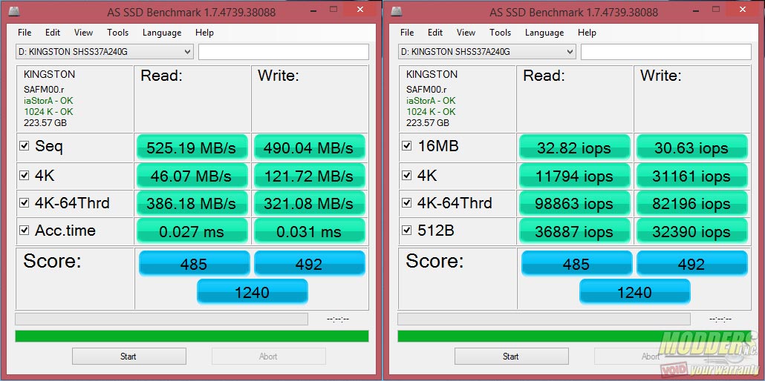Click the 98863 iops read result
This screenshot has height=381, width=765.
coord(574,203)
